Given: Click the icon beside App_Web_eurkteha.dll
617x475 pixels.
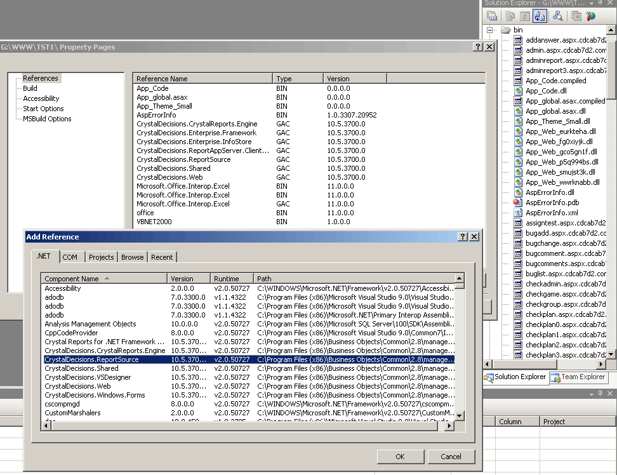Looking at the screenshot, I should pyautogui.click(x=518, y=131).
